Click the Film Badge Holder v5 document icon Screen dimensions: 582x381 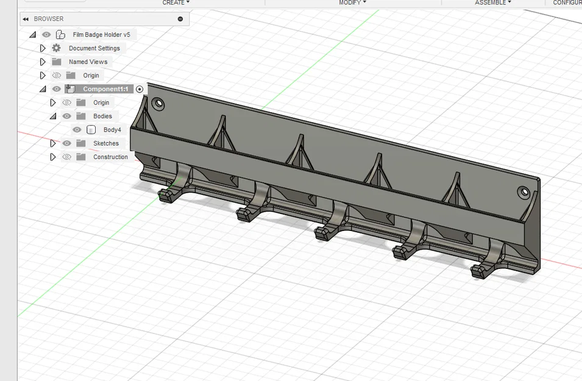tap(60, 35)
